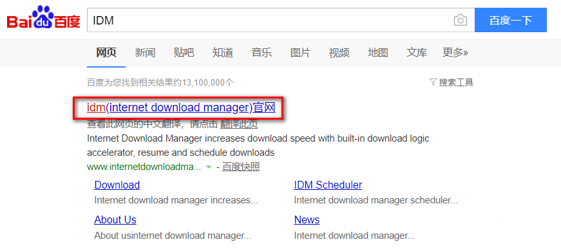The width and height of the screenshot is (561, 251).
Task: Open the IDM Scheduler sublink
Action: click(x=328, y=185)
